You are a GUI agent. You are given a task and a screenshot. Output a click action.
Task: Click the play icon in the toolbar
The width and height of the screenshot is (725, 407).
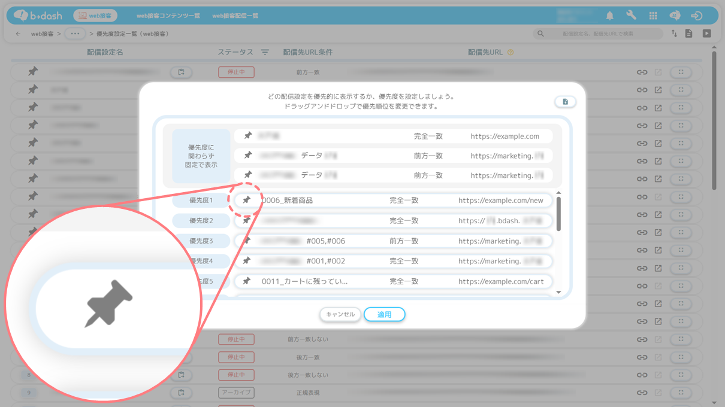coord(707,34)
